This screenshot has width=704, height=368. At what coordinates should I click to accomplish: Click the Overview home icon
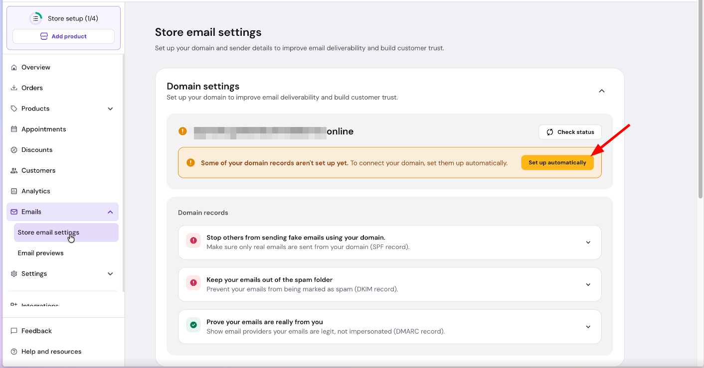coord(14,67)
